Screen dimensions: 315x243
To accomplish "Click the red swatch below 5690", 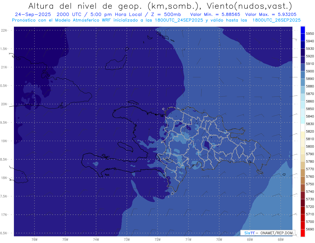I will pos(303,233).
